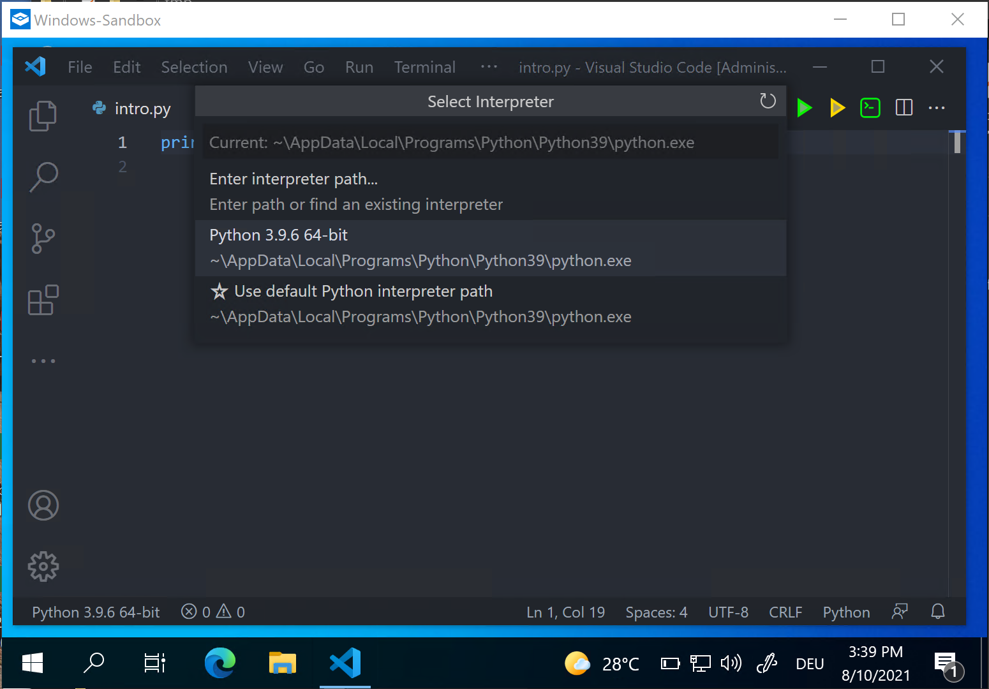Open the Action Center notifications
This screenshot has height=689, width=989.
(x=948, y=665)
